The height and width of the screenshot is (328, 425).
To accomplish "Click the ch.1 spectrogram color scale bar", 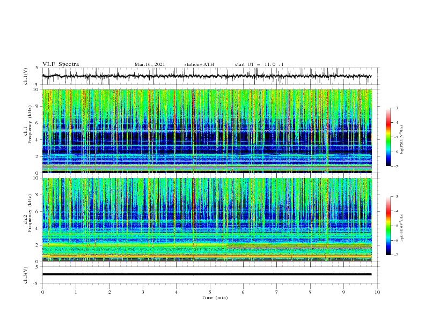I will click(x=388, y=137).
